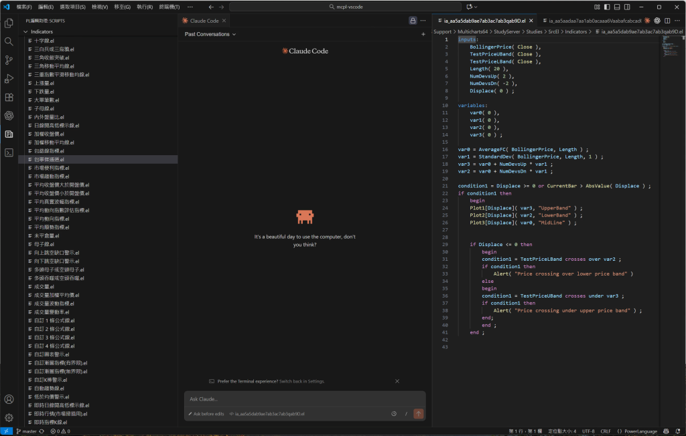Click the lock editor group icon
Screen dimensions: 686x436
(x=413, y=21)
